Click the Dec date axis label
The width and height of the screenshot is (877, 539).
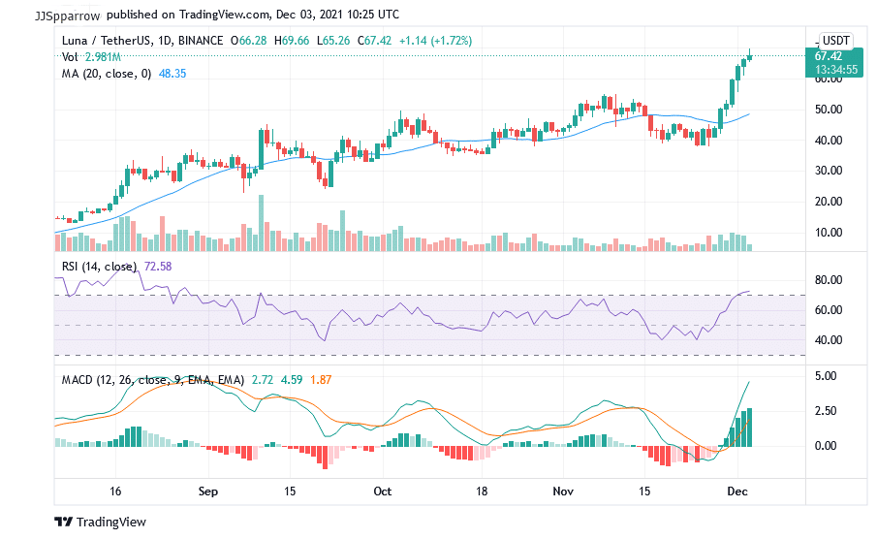click(x=737, y=491)
